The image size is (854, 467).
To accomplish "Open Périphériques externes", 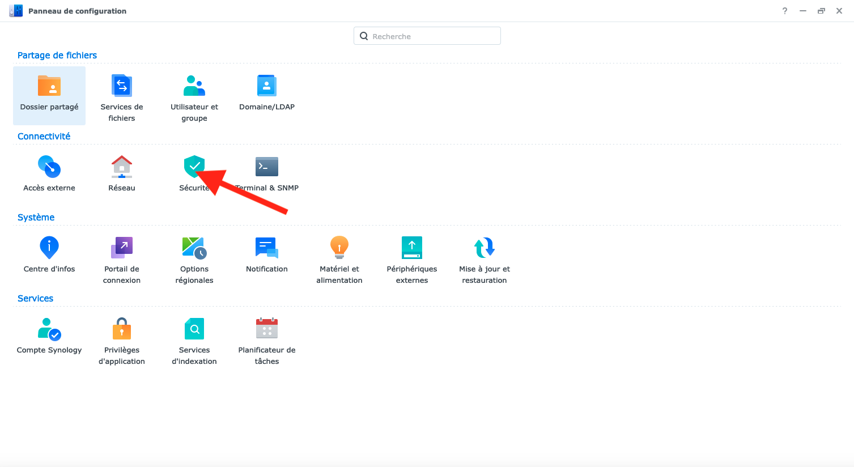I will (x=412, y=248).
